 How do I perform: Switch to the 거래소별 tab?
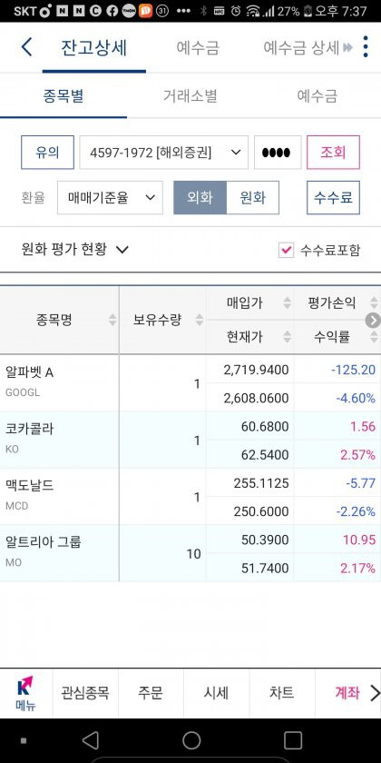click(190, 96)
